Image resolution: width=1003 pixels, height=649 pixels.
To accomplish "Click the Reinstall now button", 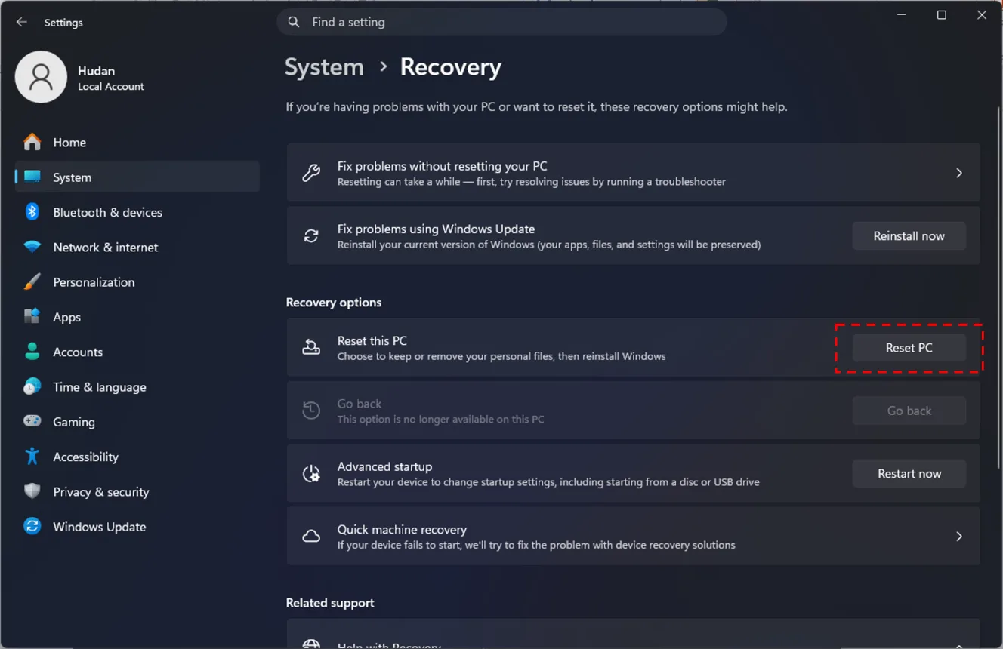I will click(909, 236).
